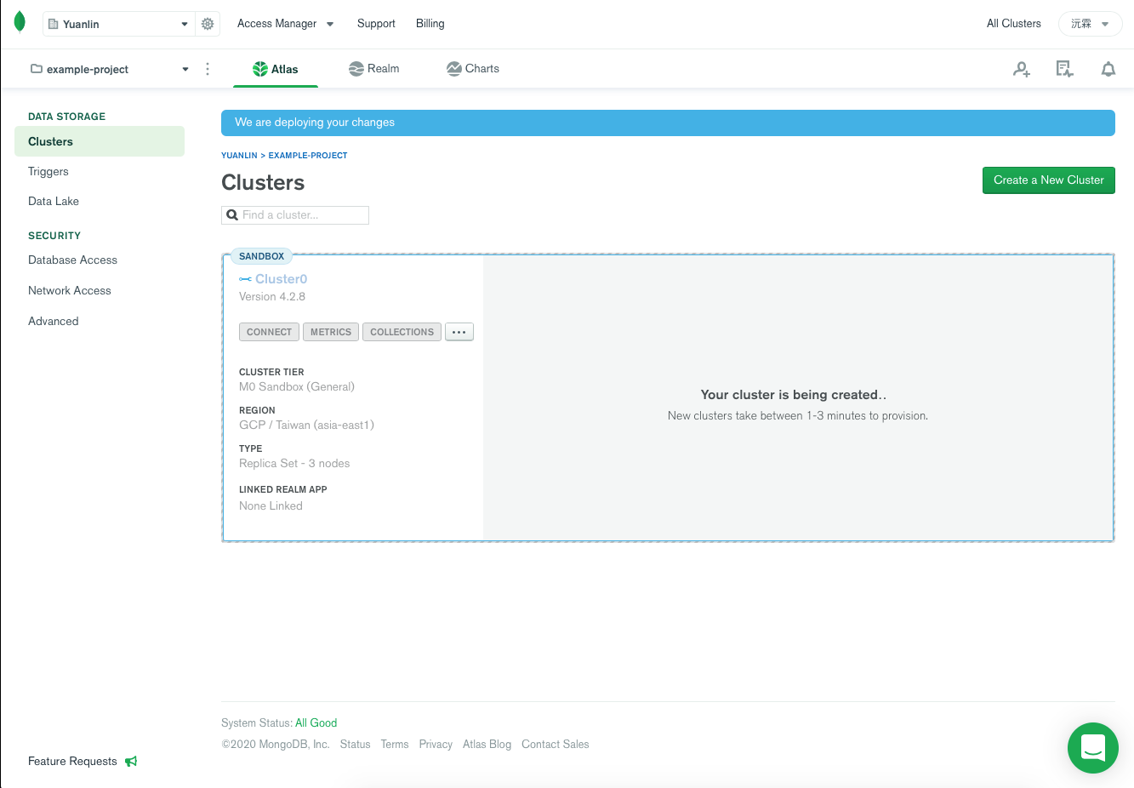Click the COLLECTIONS button
This screenshot has width=1134, height=788.
402,332
